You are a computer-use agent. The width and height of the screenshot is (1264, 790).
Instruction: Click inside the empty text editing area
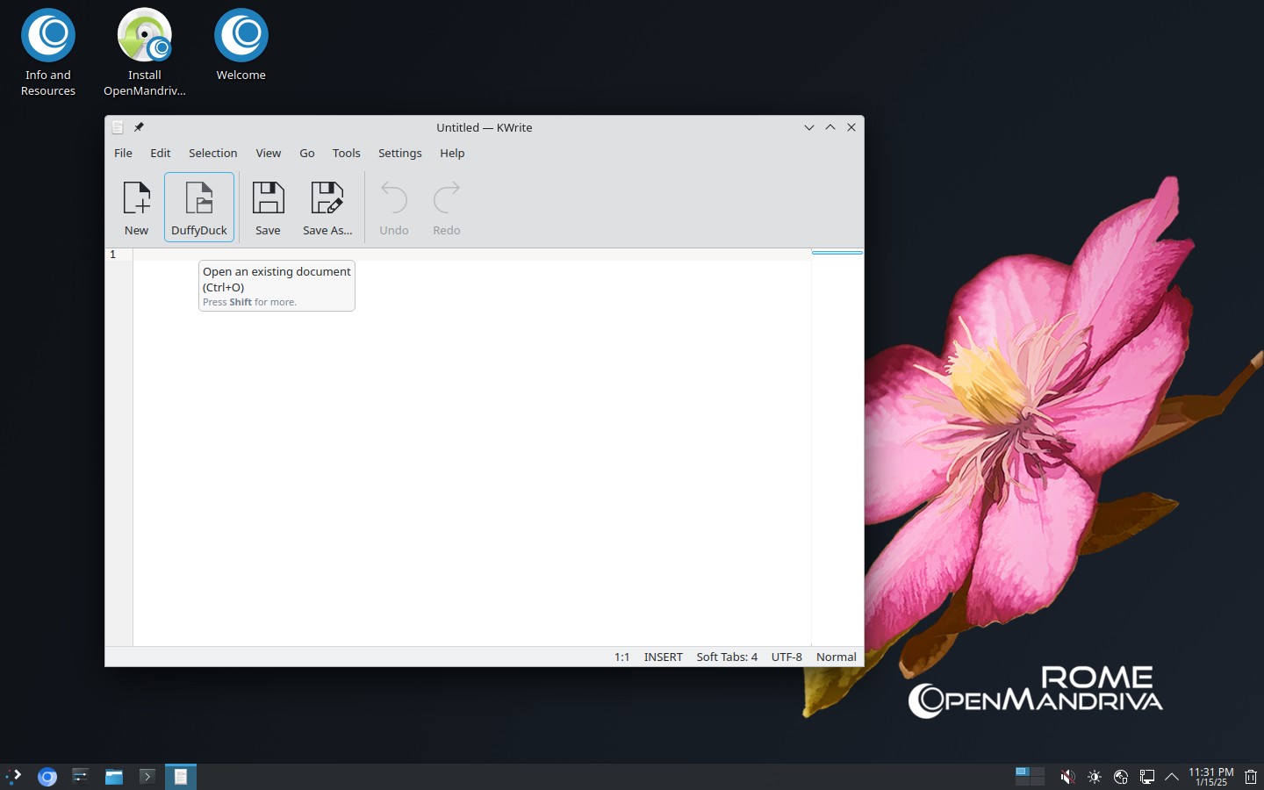[x=472, y=456]
